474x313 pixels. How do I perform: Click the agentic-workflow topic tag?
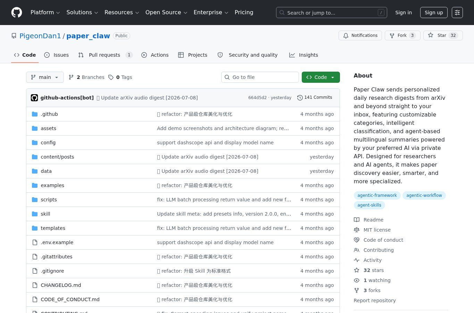pos(424,195)
